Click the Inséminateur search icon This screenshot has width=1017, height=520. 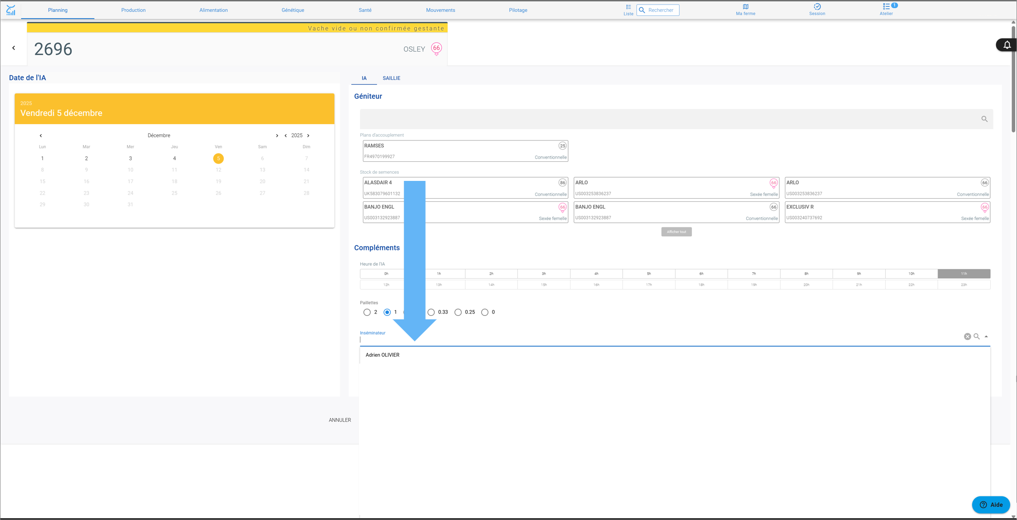(x=977, y=336)
